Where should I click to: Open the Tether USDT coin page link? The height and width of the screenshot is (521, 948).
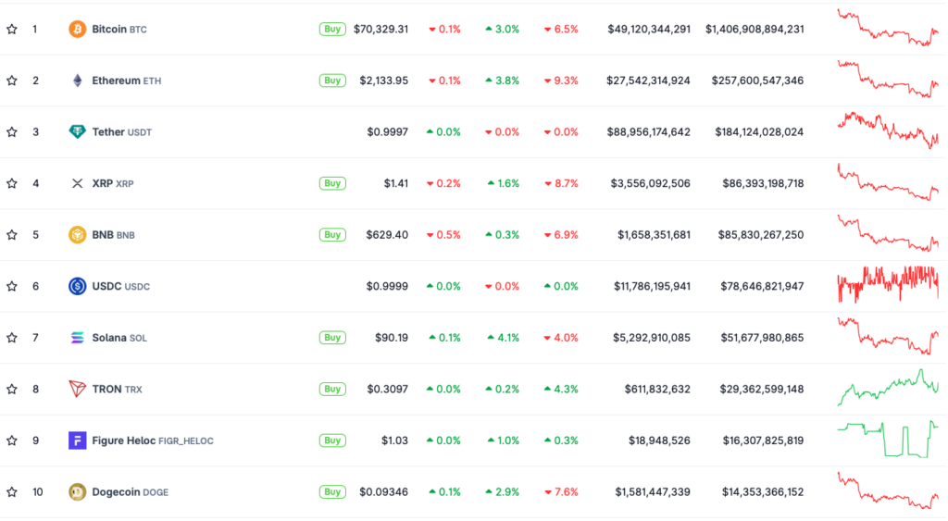coord(121,132)
